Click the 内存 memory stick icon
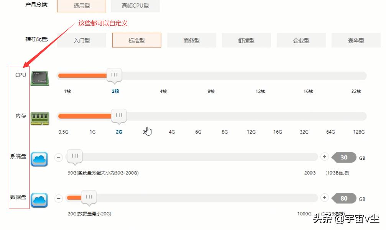This screenshot has width=386, height=230. (x=40, y=118)
